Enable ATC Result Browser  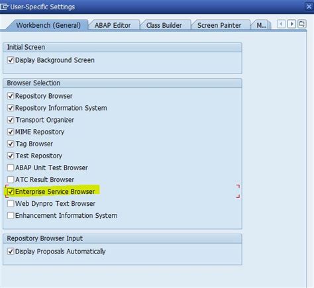pos(11,179)
